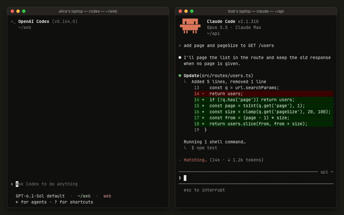The width and height of the screenshot is (344, 215).
Task: Click the prompt chevron in the Codex input line
Action: [12, 184]
